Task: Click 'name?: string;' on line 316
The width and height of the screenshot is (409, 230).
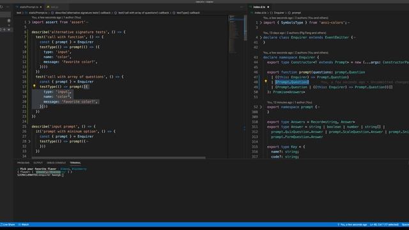Action: click(285, 152)
